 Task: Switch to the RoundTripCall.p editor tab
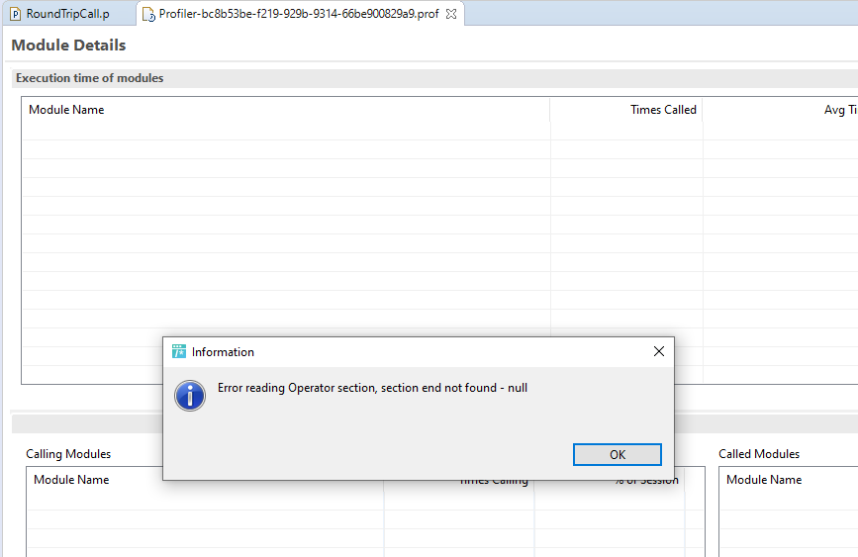point(68,14)
